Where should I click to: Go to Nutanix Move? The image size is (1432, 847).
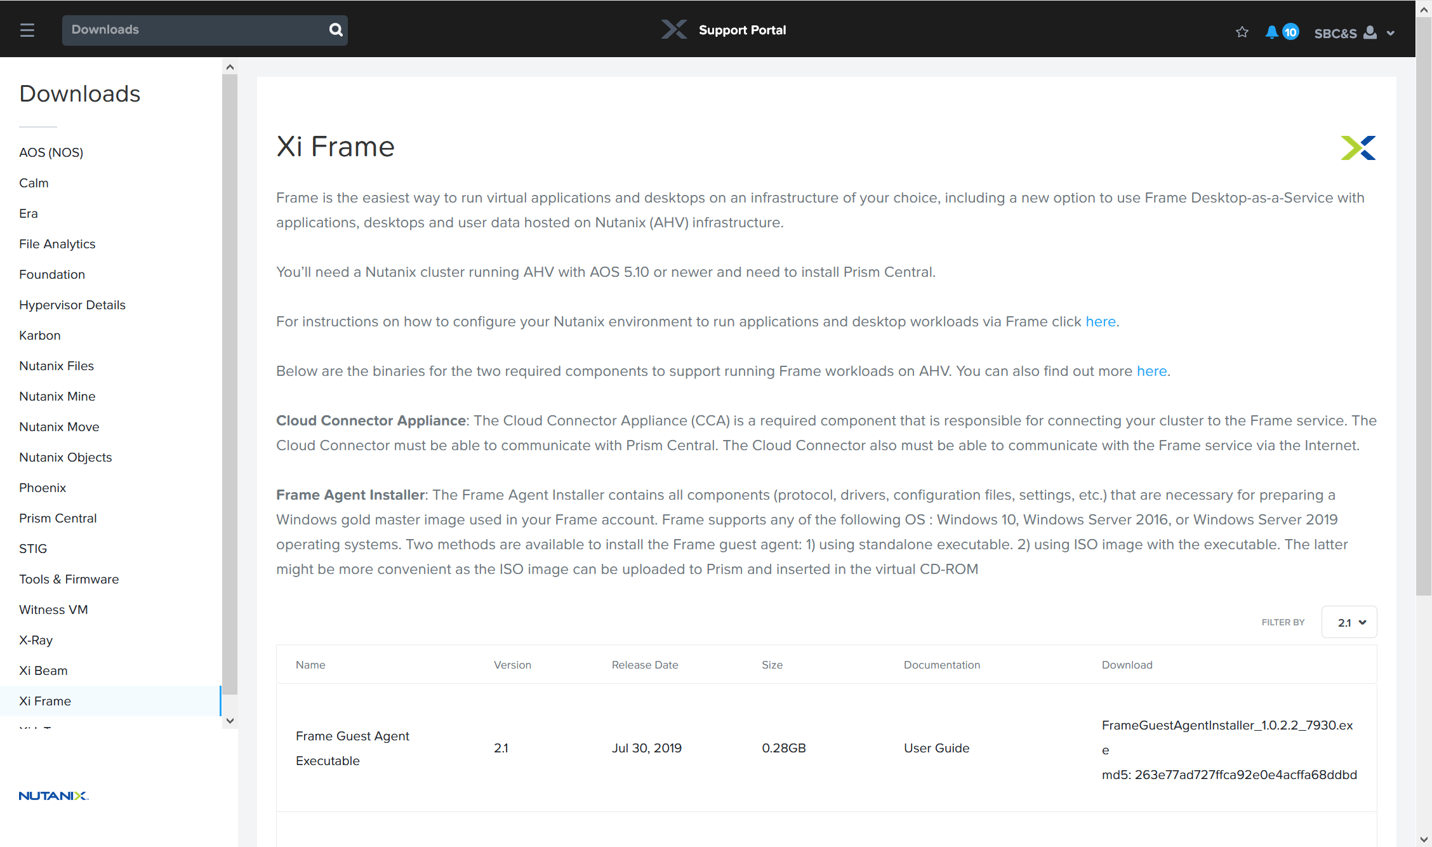[x=59, y=427]
